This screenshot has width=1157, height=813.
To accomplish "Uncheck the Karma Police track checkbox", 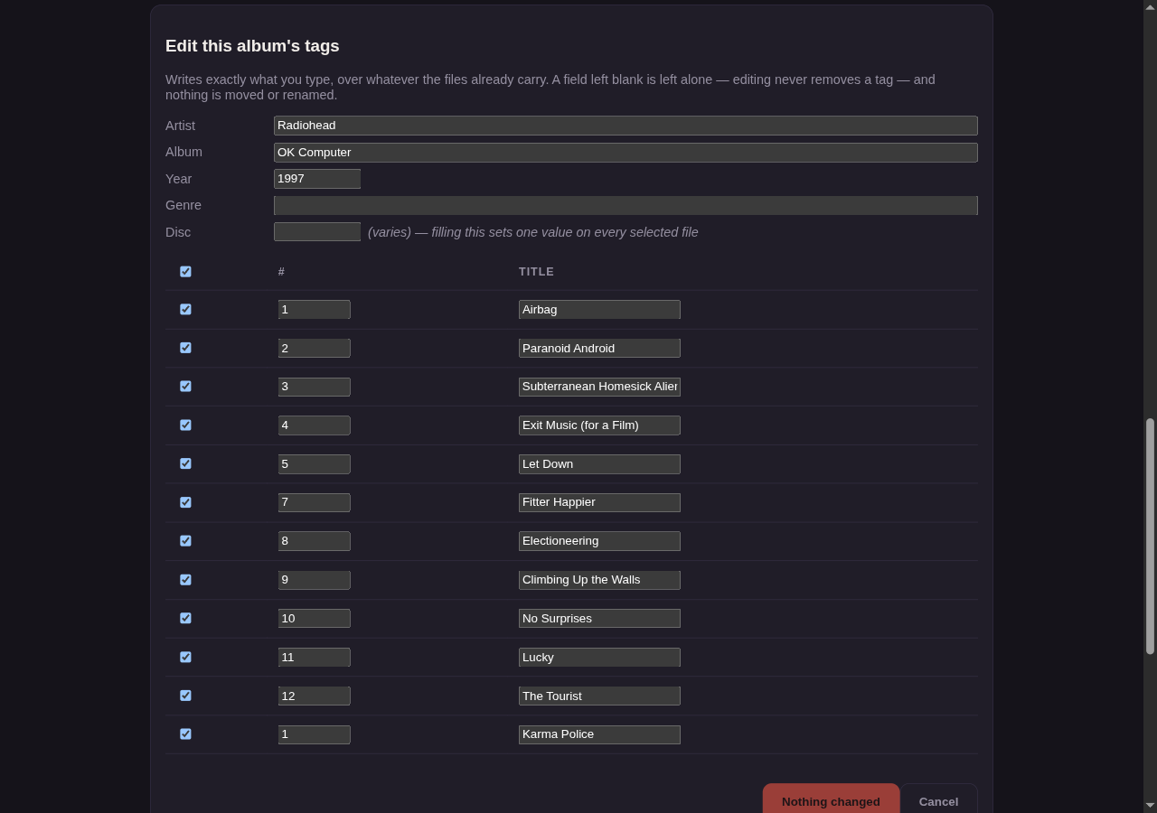I will click(x=185, y=734).
